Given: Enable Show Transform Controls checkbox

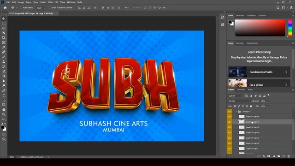Looking at the screenshot, I should click(50, 8).
